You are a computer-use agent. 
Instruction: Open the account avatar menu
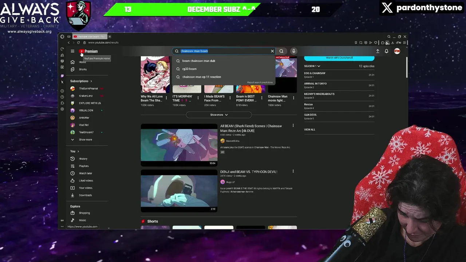[x=397, y=51]
